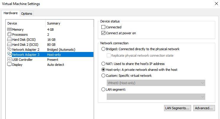
Task: Click the 4 GB memory summary
Action: click(50, 30)
